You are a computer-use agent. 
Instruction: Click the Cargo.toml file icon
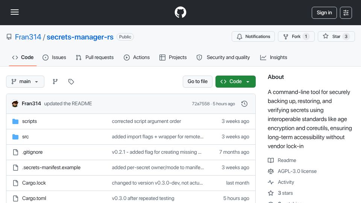pos(15,198)
